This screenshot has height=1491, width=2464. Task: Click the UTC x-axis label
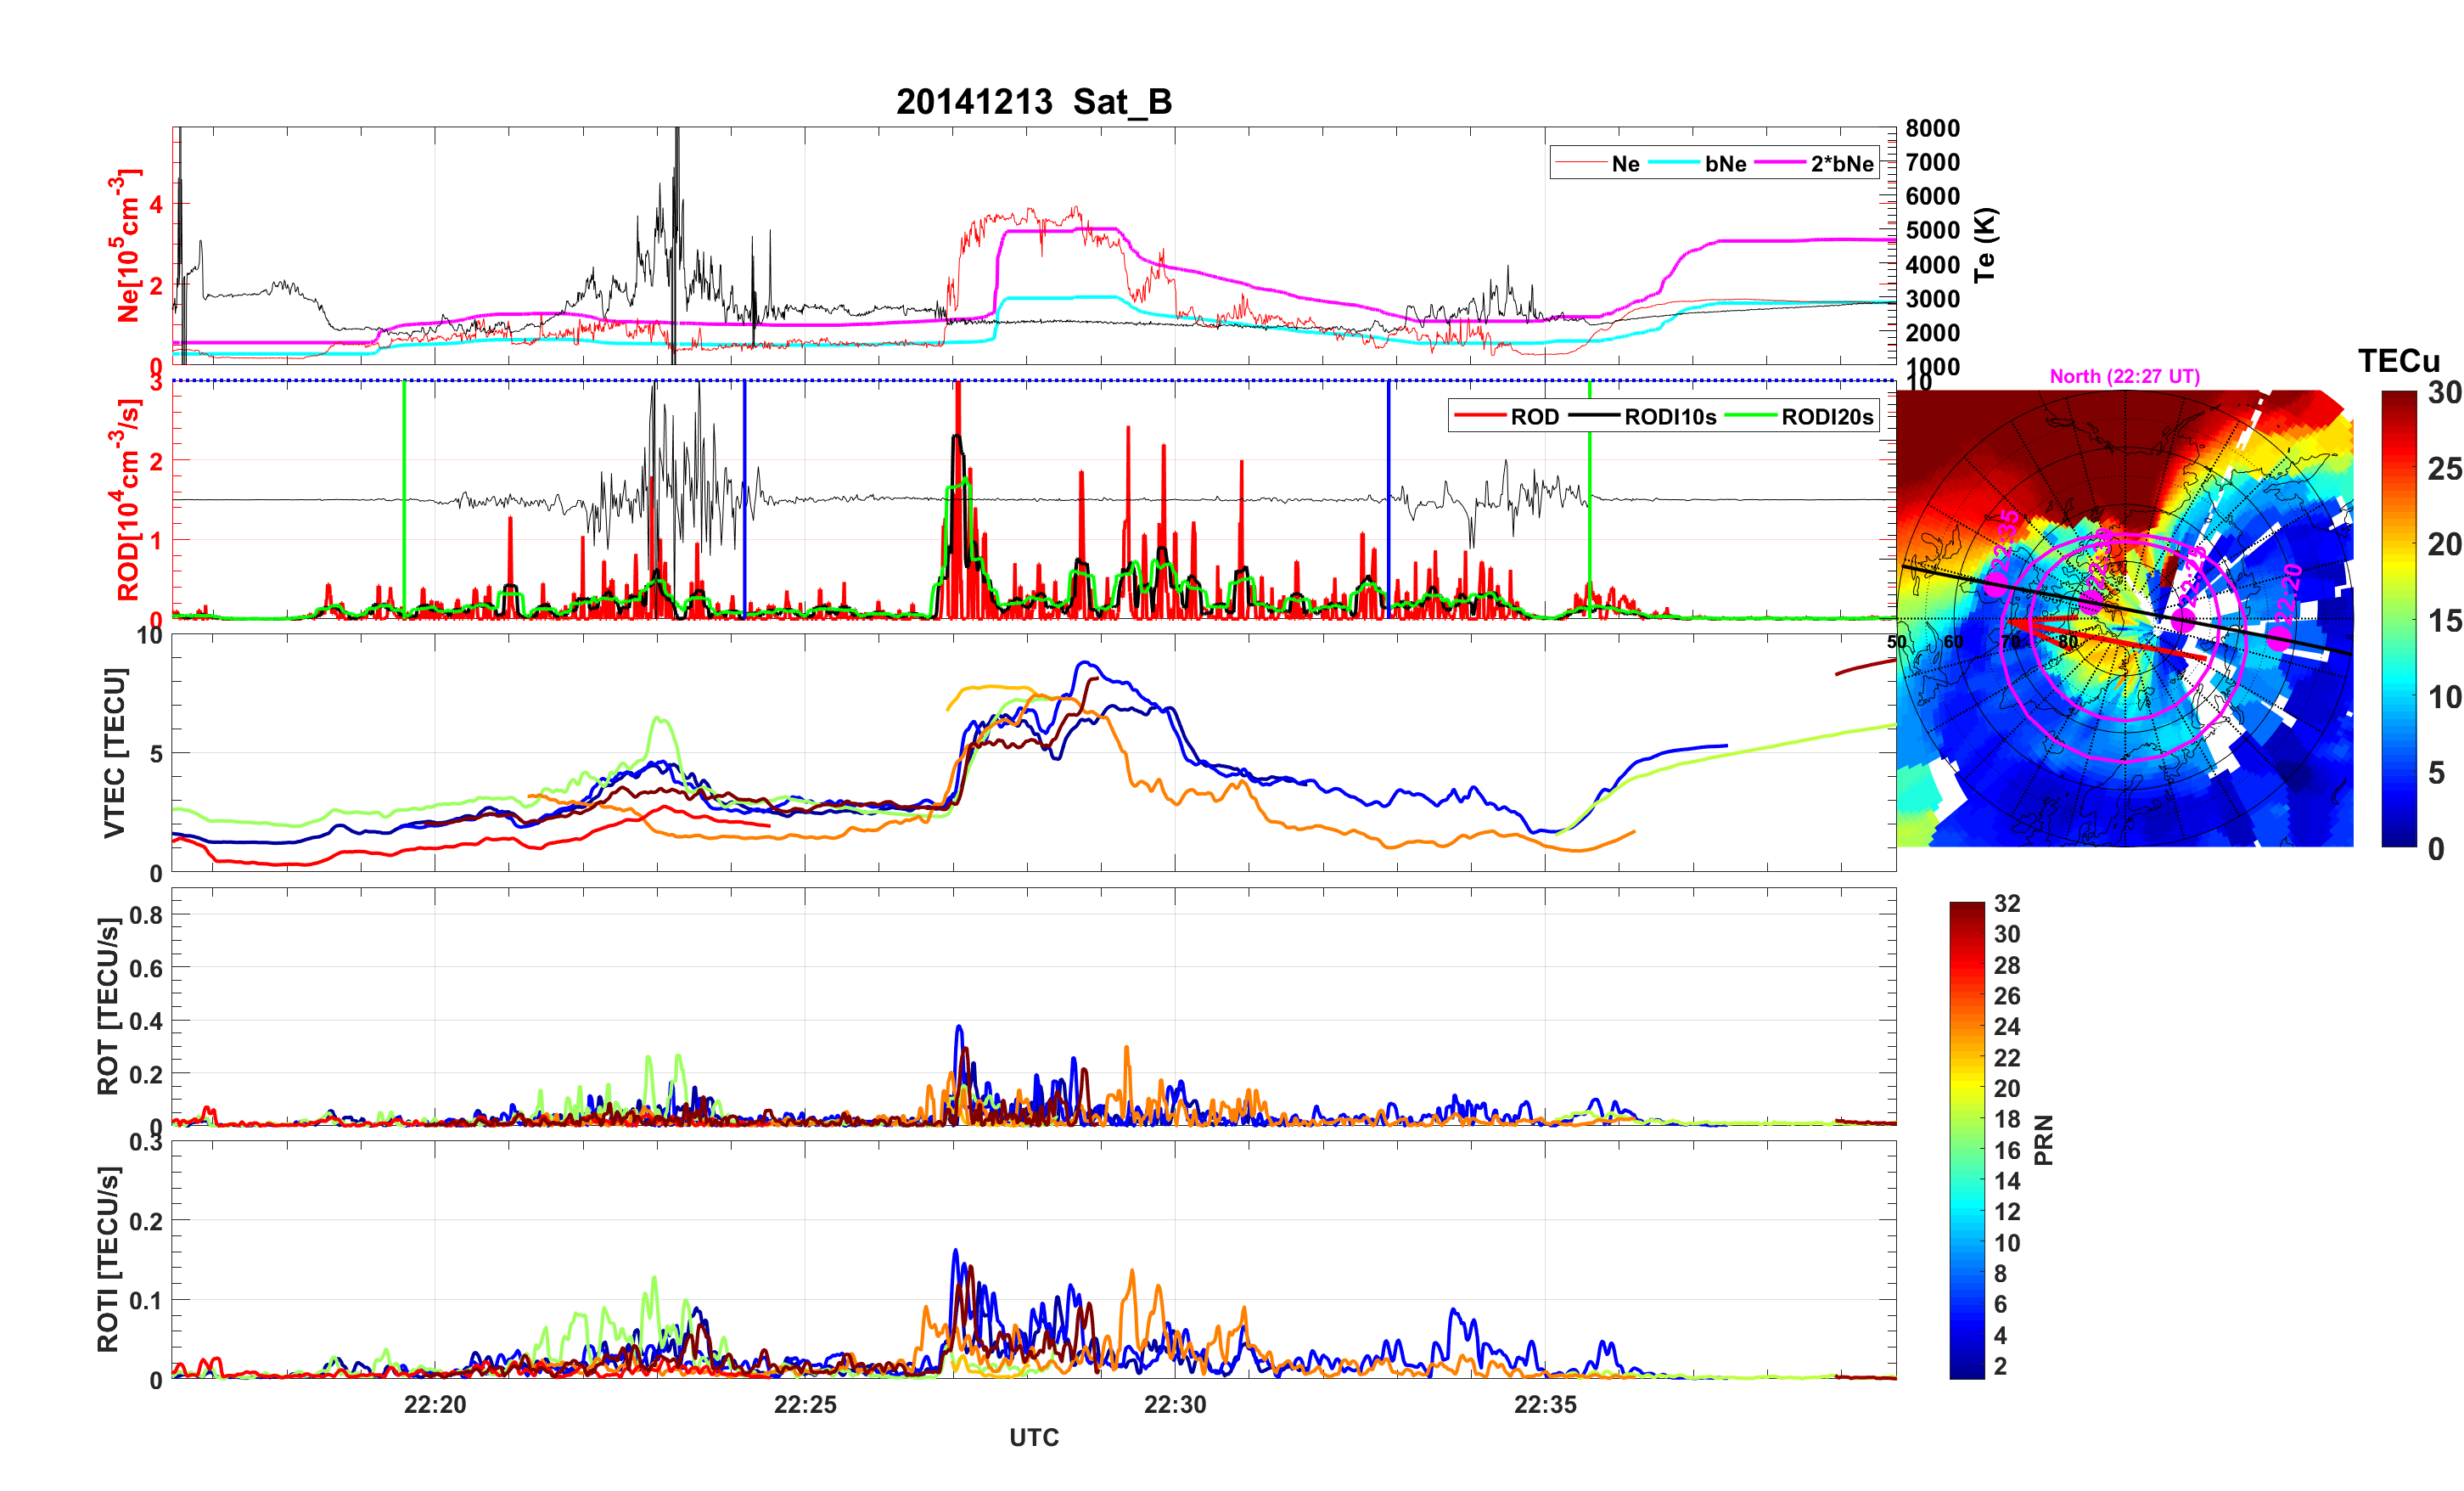point(1033,1437)
